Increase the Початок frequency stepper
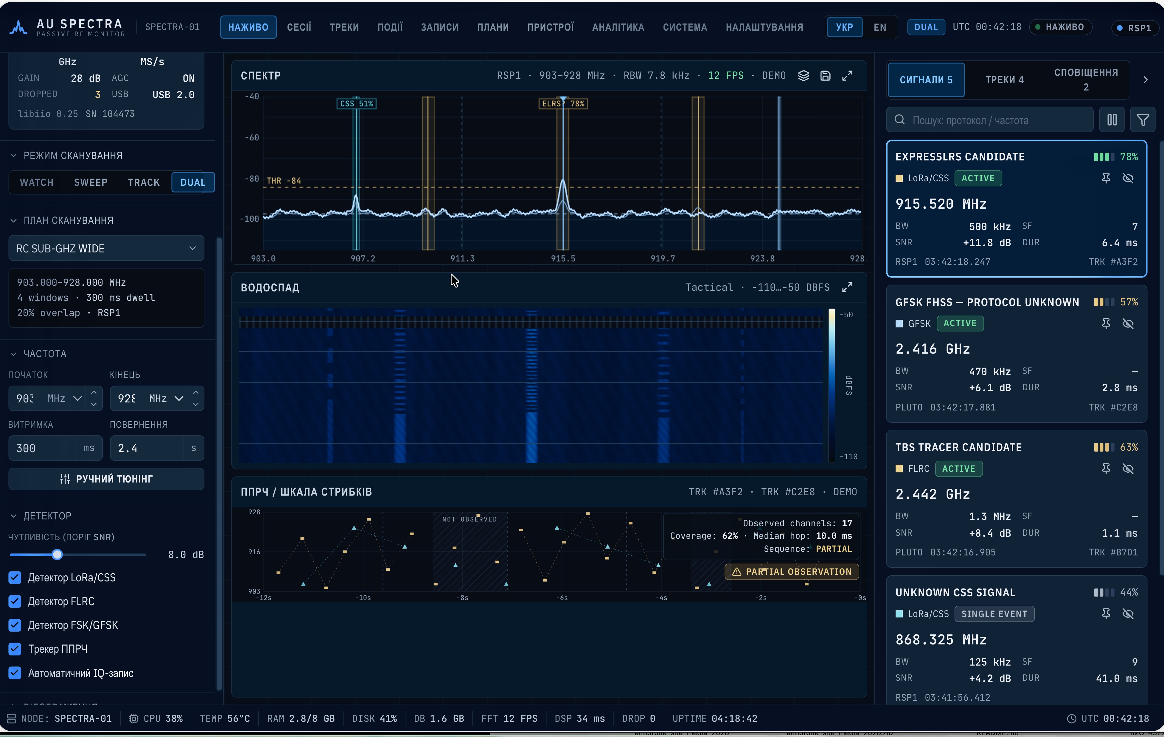 [x=94, y=392]
